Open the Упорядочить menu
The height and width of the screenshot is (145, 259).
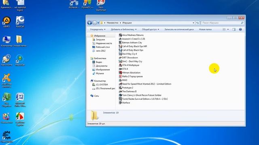tap(98, 29)
